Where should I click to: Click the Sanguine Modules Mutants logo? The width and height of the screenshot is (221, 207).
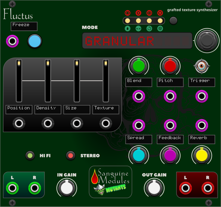(111, 182)
